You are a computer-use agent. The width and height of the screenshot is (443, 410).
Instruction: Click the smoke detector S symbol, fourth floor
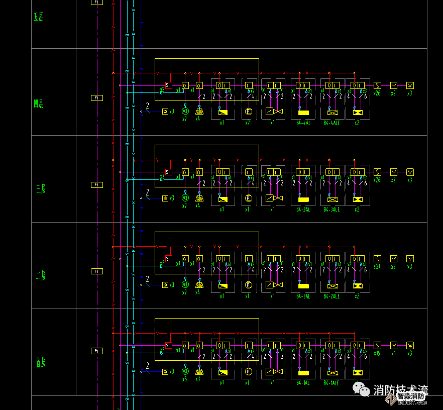tap(378, 85)
